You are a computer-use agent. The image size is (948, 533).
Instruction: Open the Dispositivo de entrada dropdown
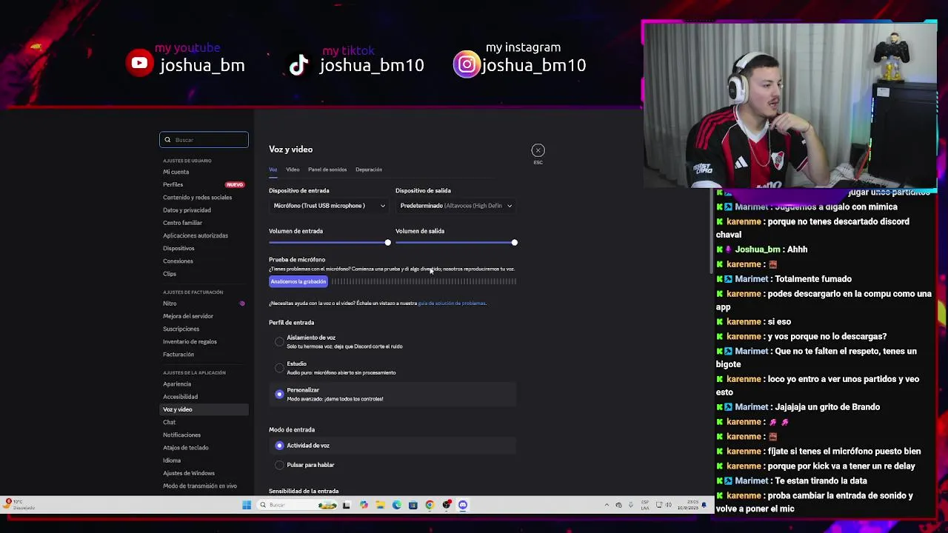click(328, 206)
